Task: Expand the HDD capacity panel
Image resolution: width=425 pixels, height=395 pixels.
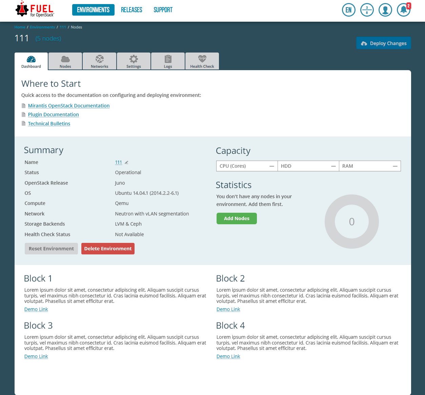Action: tap(308, 166)
